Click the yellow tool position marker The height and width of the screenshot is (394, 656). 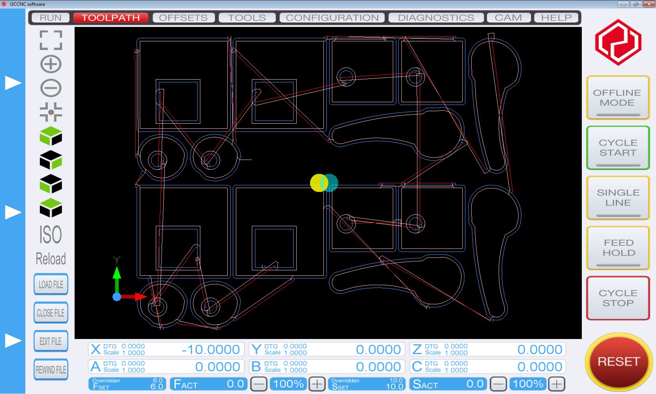pyautogui.click(x=319, y=183)
